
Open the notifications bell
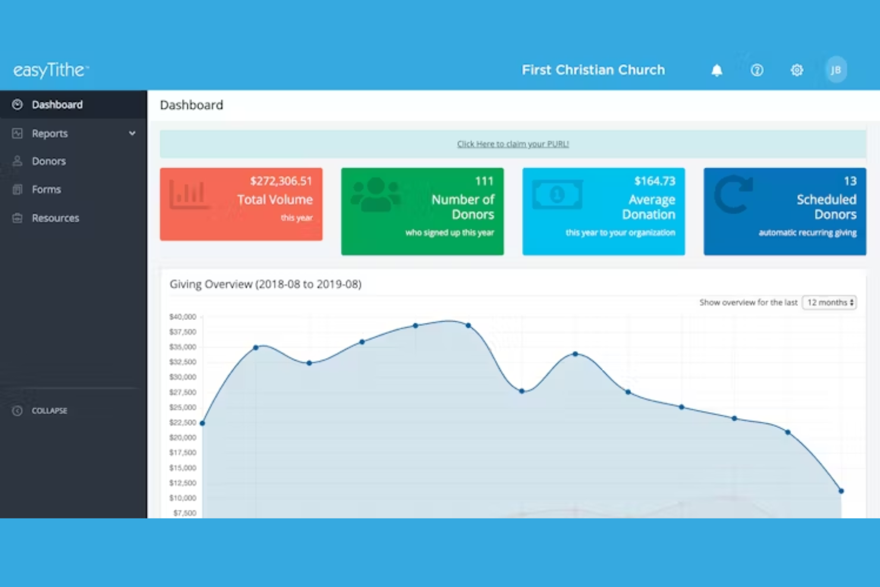click(717, 70)
